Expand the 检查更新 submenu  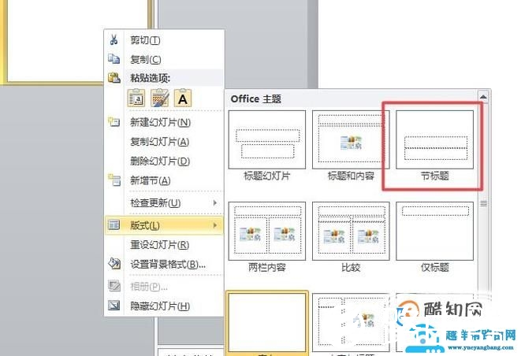click(164, 203)
